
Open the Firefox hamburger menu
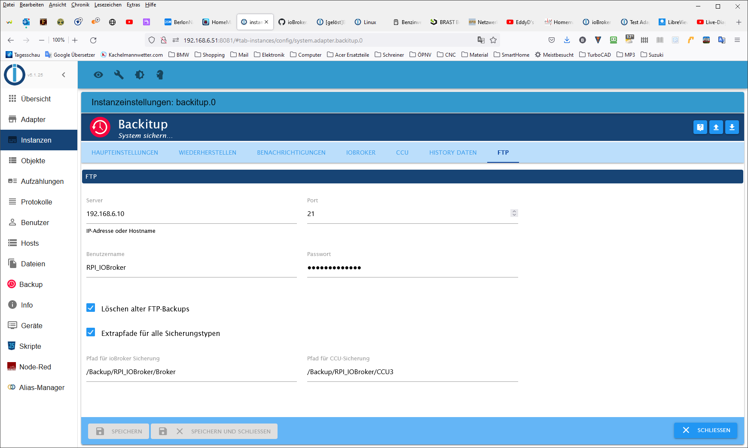[737, 40]
